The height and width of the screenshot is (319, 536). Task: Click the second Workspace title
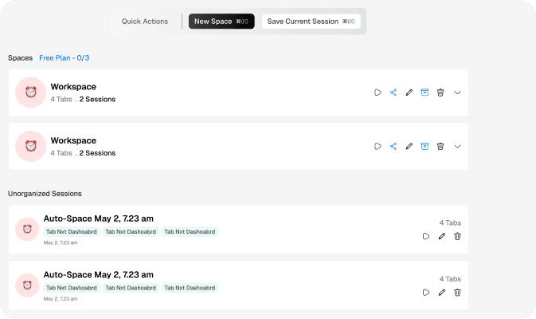[x=73, y=140]
